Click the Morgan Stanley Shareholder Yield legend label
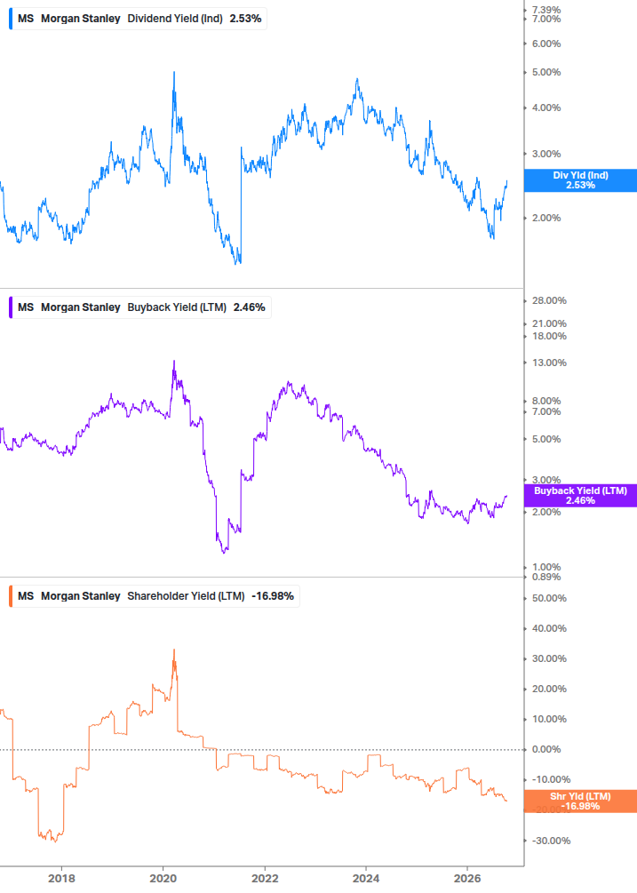The width and height of the screenshot is (637, 893). click(x=155, y=596)
